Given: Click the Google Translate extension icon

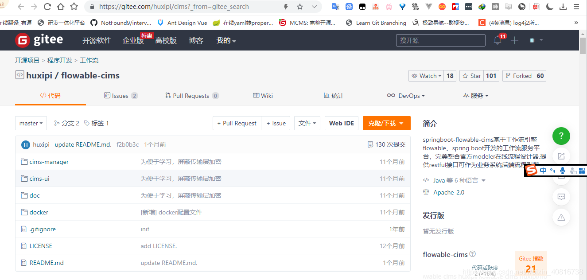Looking at the screenshot, I should 336,7.
